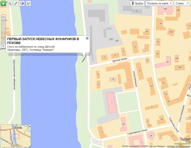
Task: Open the Условия использования link
Action: [179, 146]
